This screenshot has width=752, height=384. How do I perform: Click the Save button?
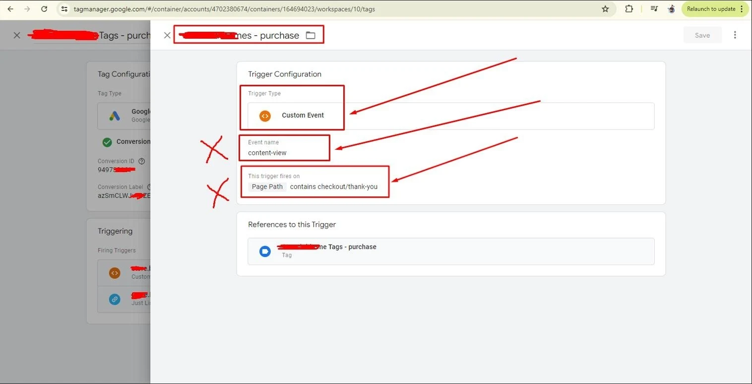702,35
